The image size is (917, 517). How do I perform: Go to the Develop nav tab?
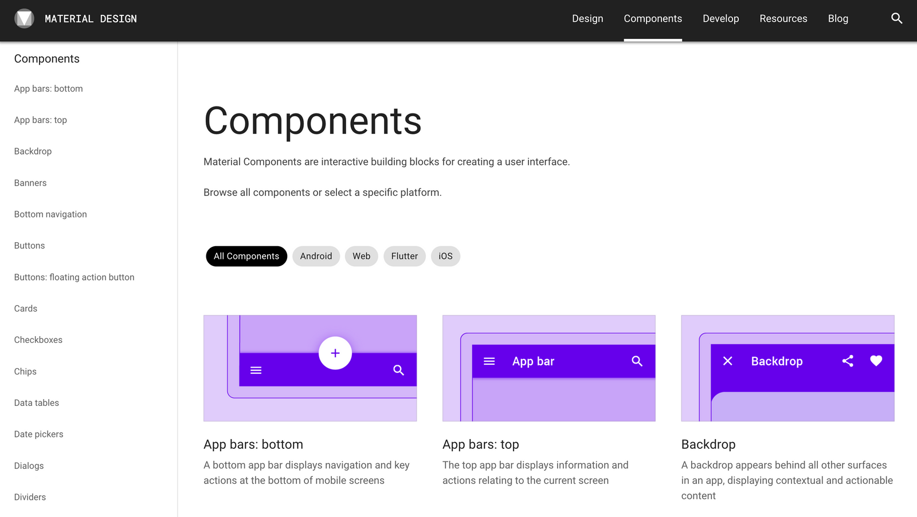(x=721, y=18)
